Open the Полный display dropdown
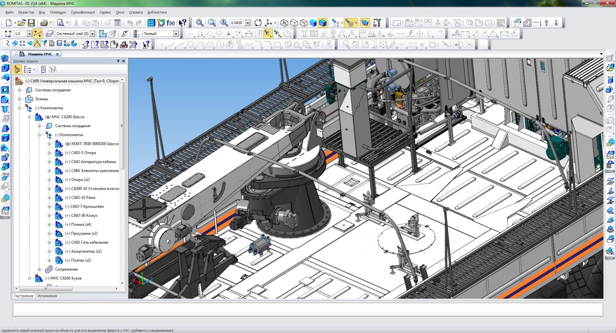Viewport: 616px width, 333px height. 176,34
